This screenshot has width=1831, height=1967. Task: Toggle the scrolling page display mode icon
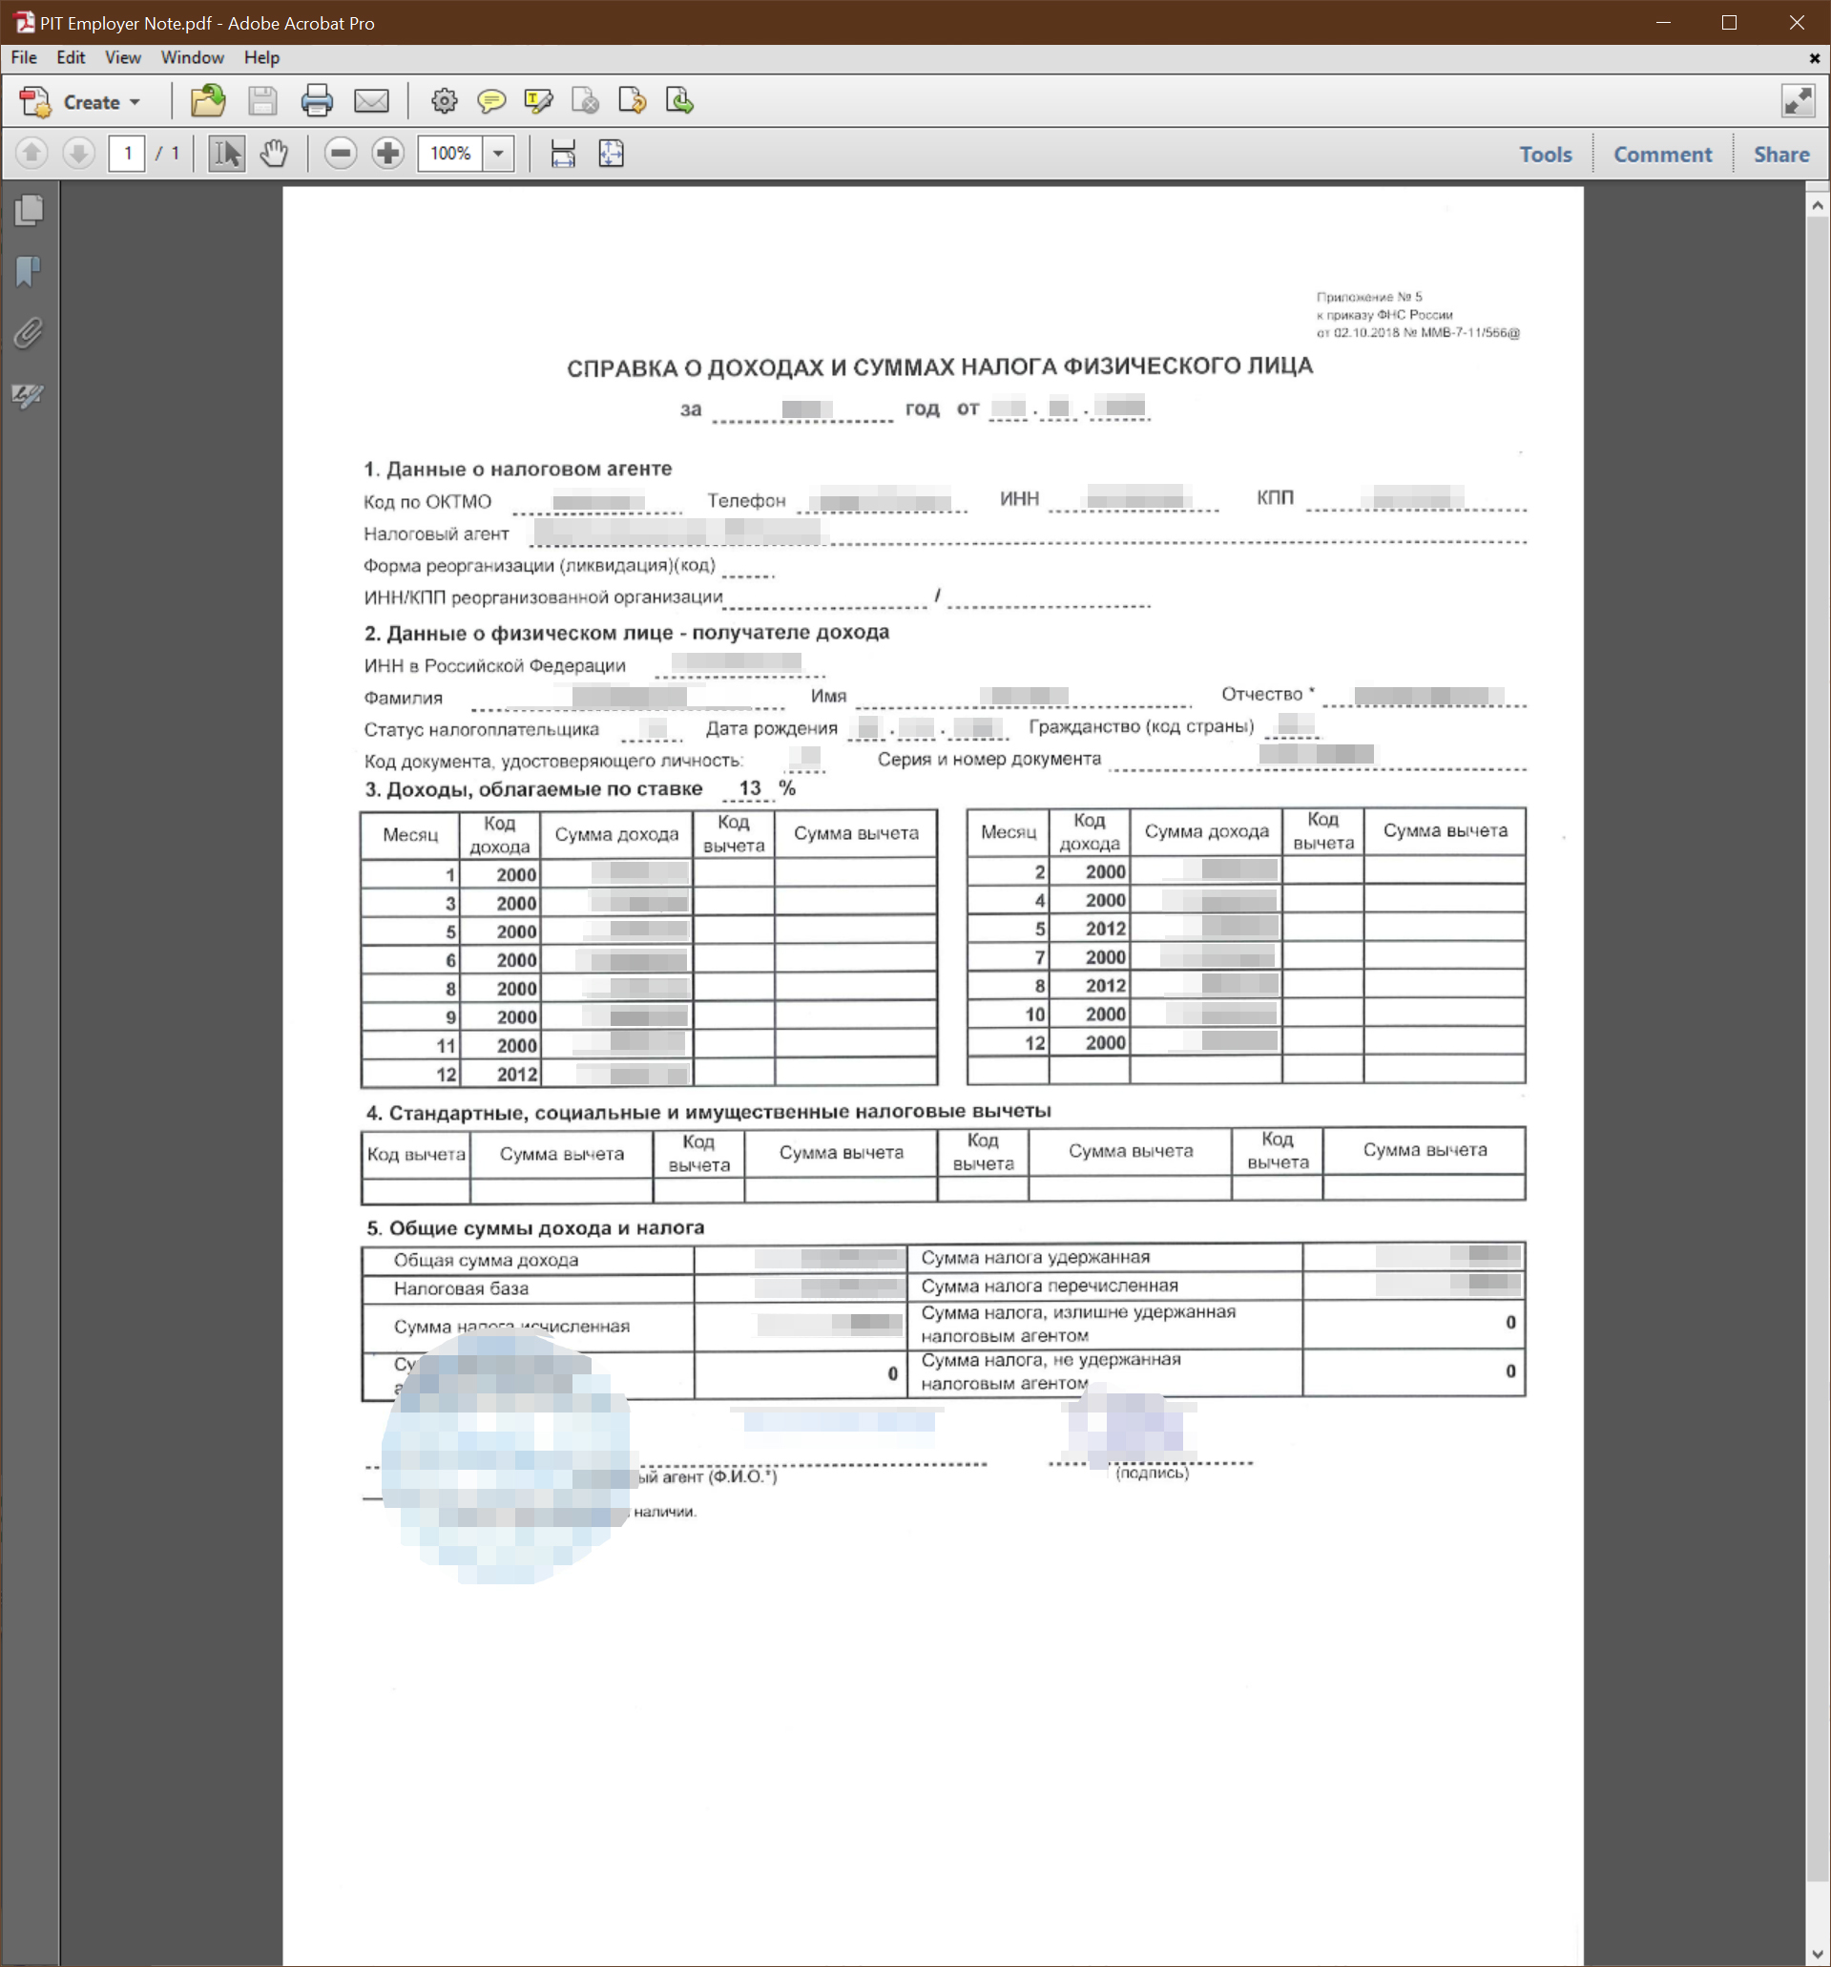pos(563,154)
